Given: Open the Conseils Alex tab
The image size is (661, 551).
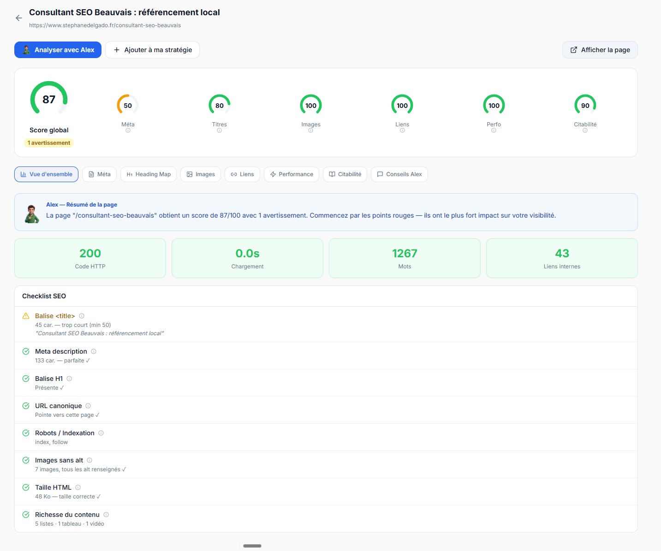Looking at the screenshot, I should coord(399,174).
